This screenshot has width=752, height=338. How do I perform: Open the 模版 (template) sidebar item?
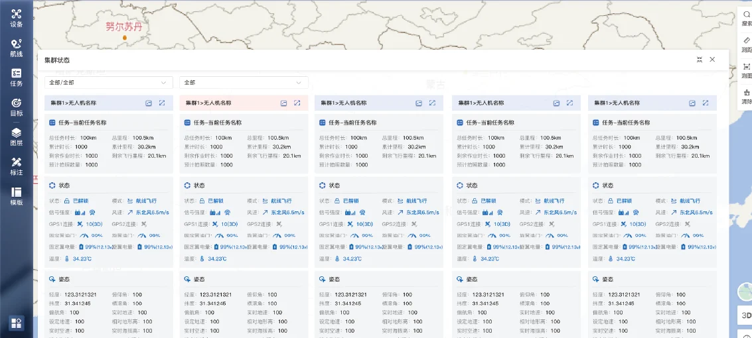(x=16, y=196)
